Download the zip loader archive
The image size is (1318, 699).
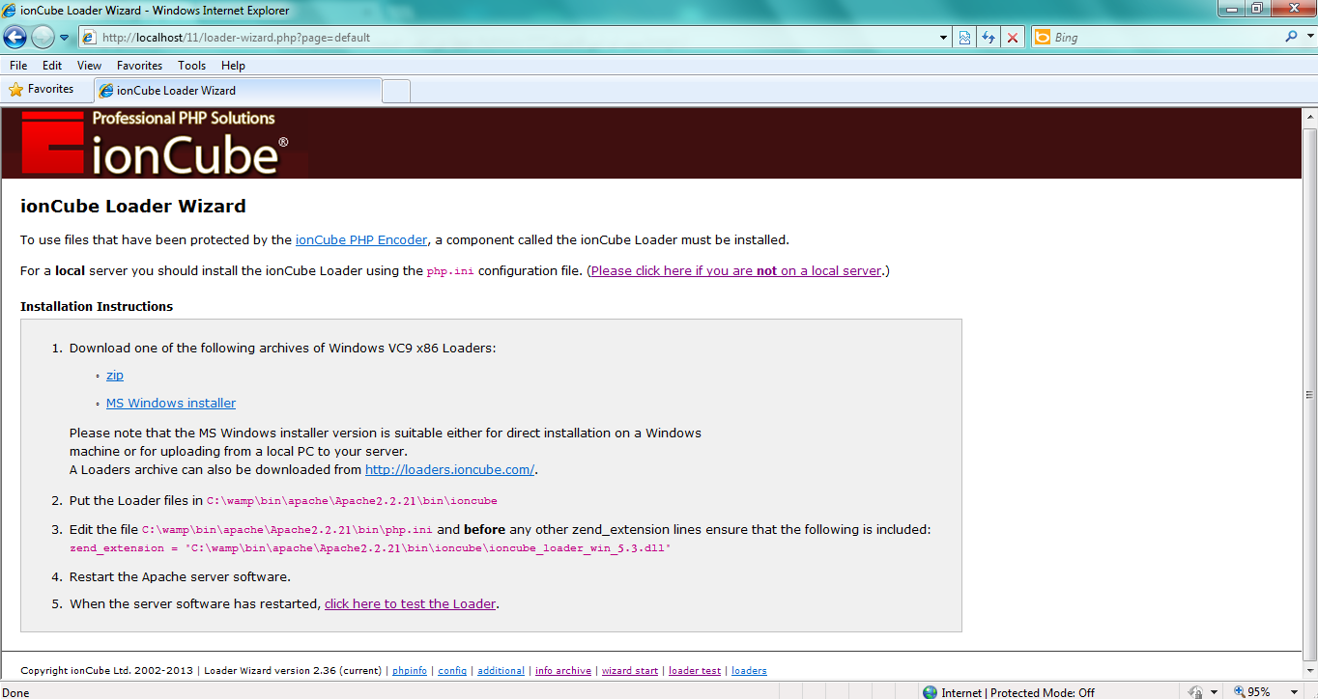(x=115, y=375)
